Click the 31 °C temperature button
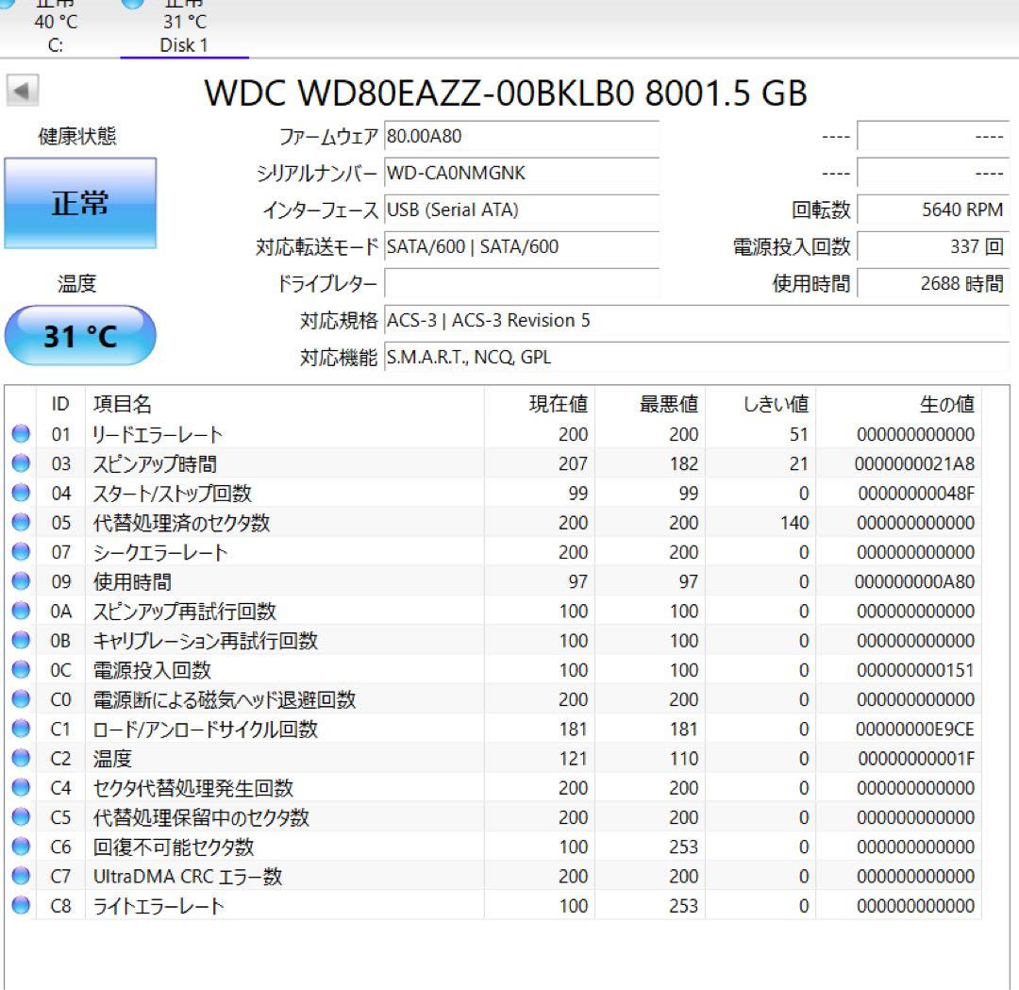 80,335
